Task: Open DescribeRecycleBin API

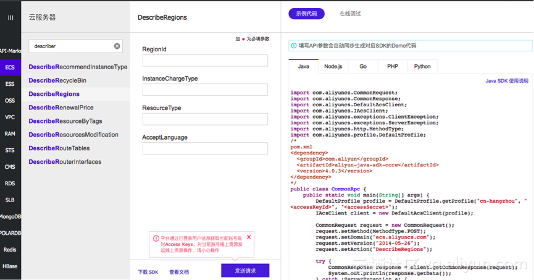Action: click(x=57, y=80)
